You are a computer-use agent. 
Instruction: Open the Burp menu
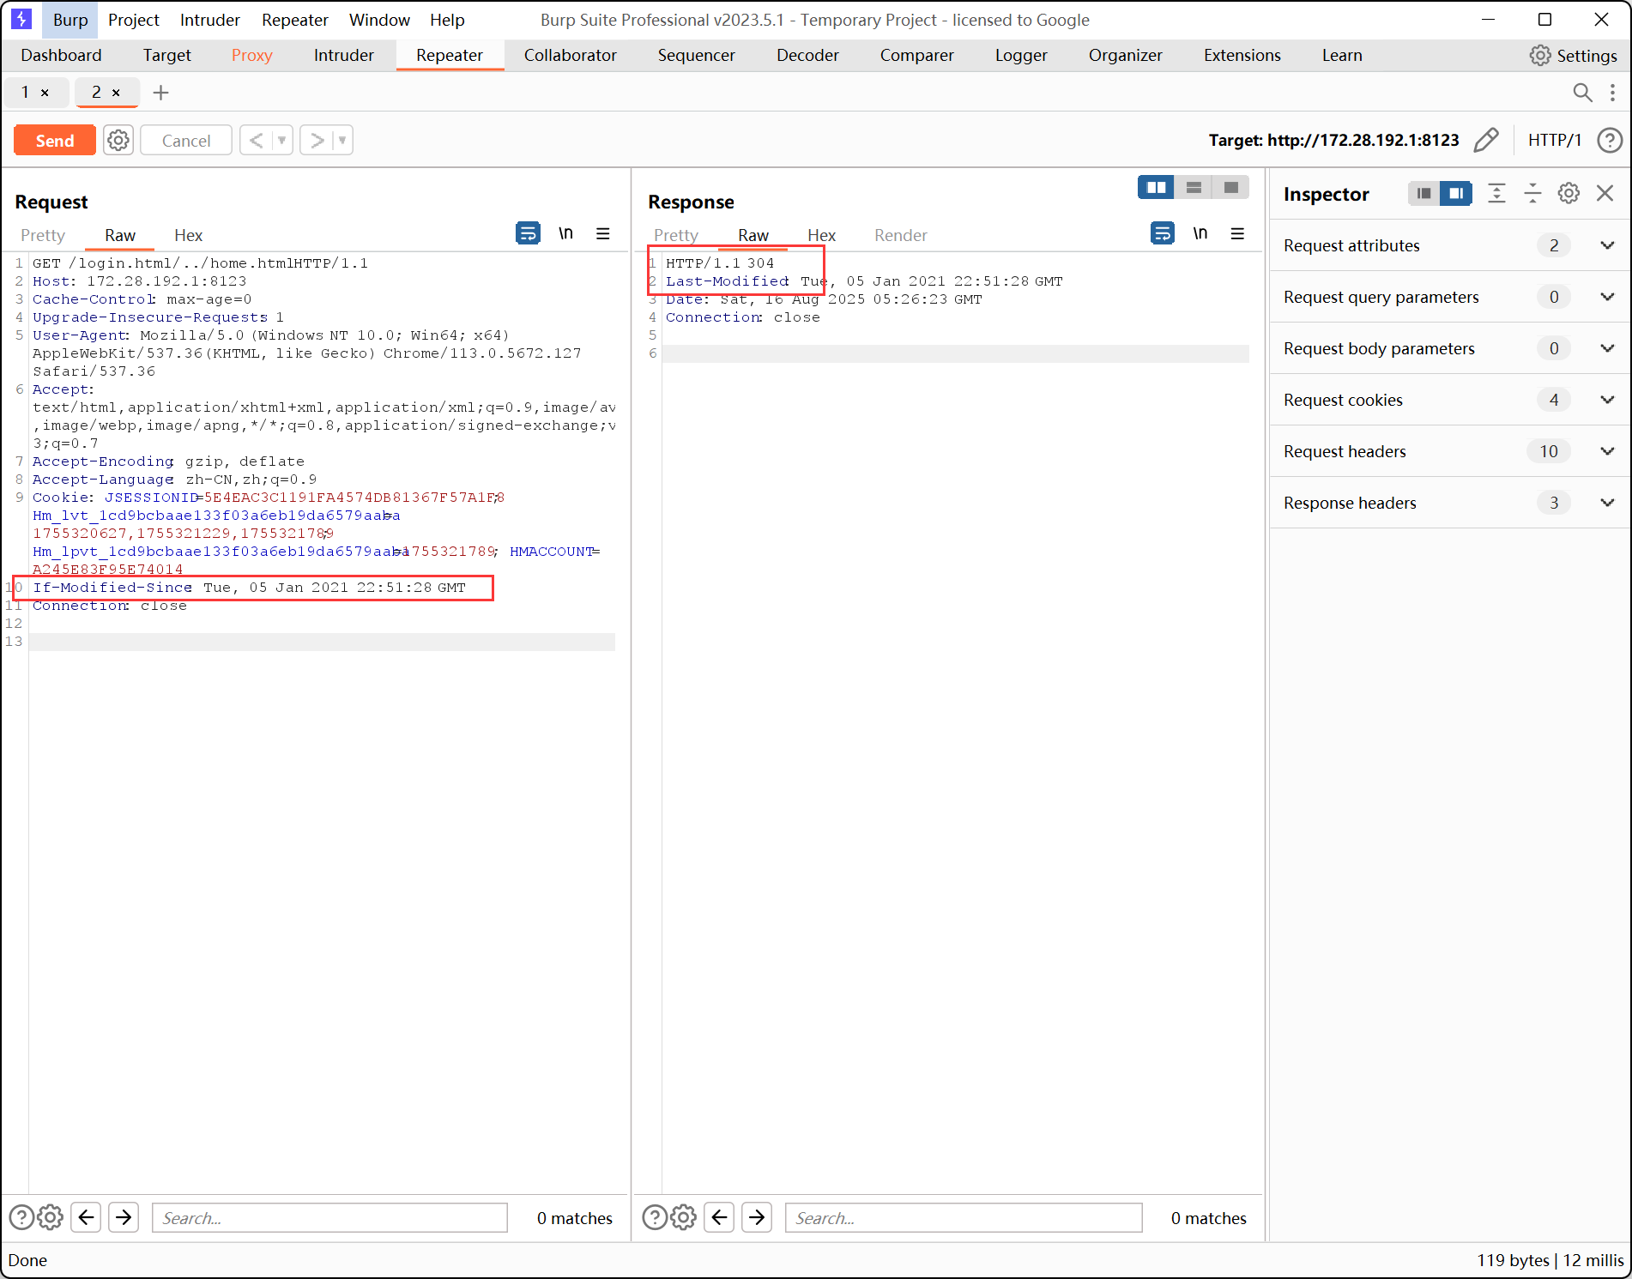coord(70,20)
